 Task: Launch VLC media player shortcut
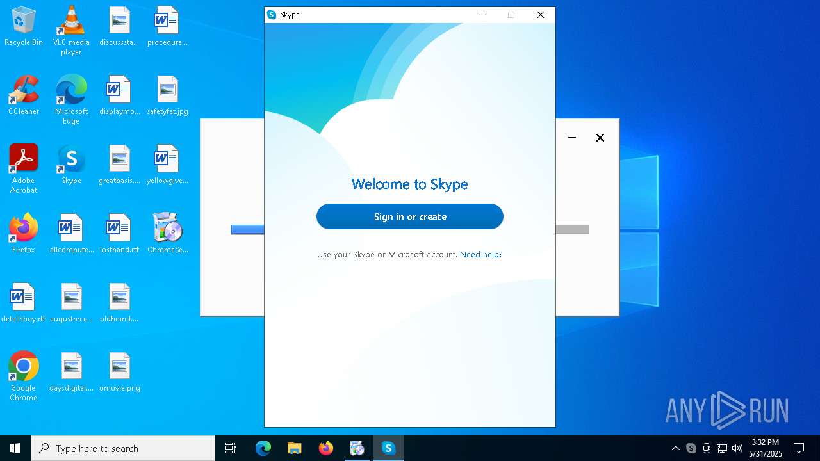tap(71, 31)
